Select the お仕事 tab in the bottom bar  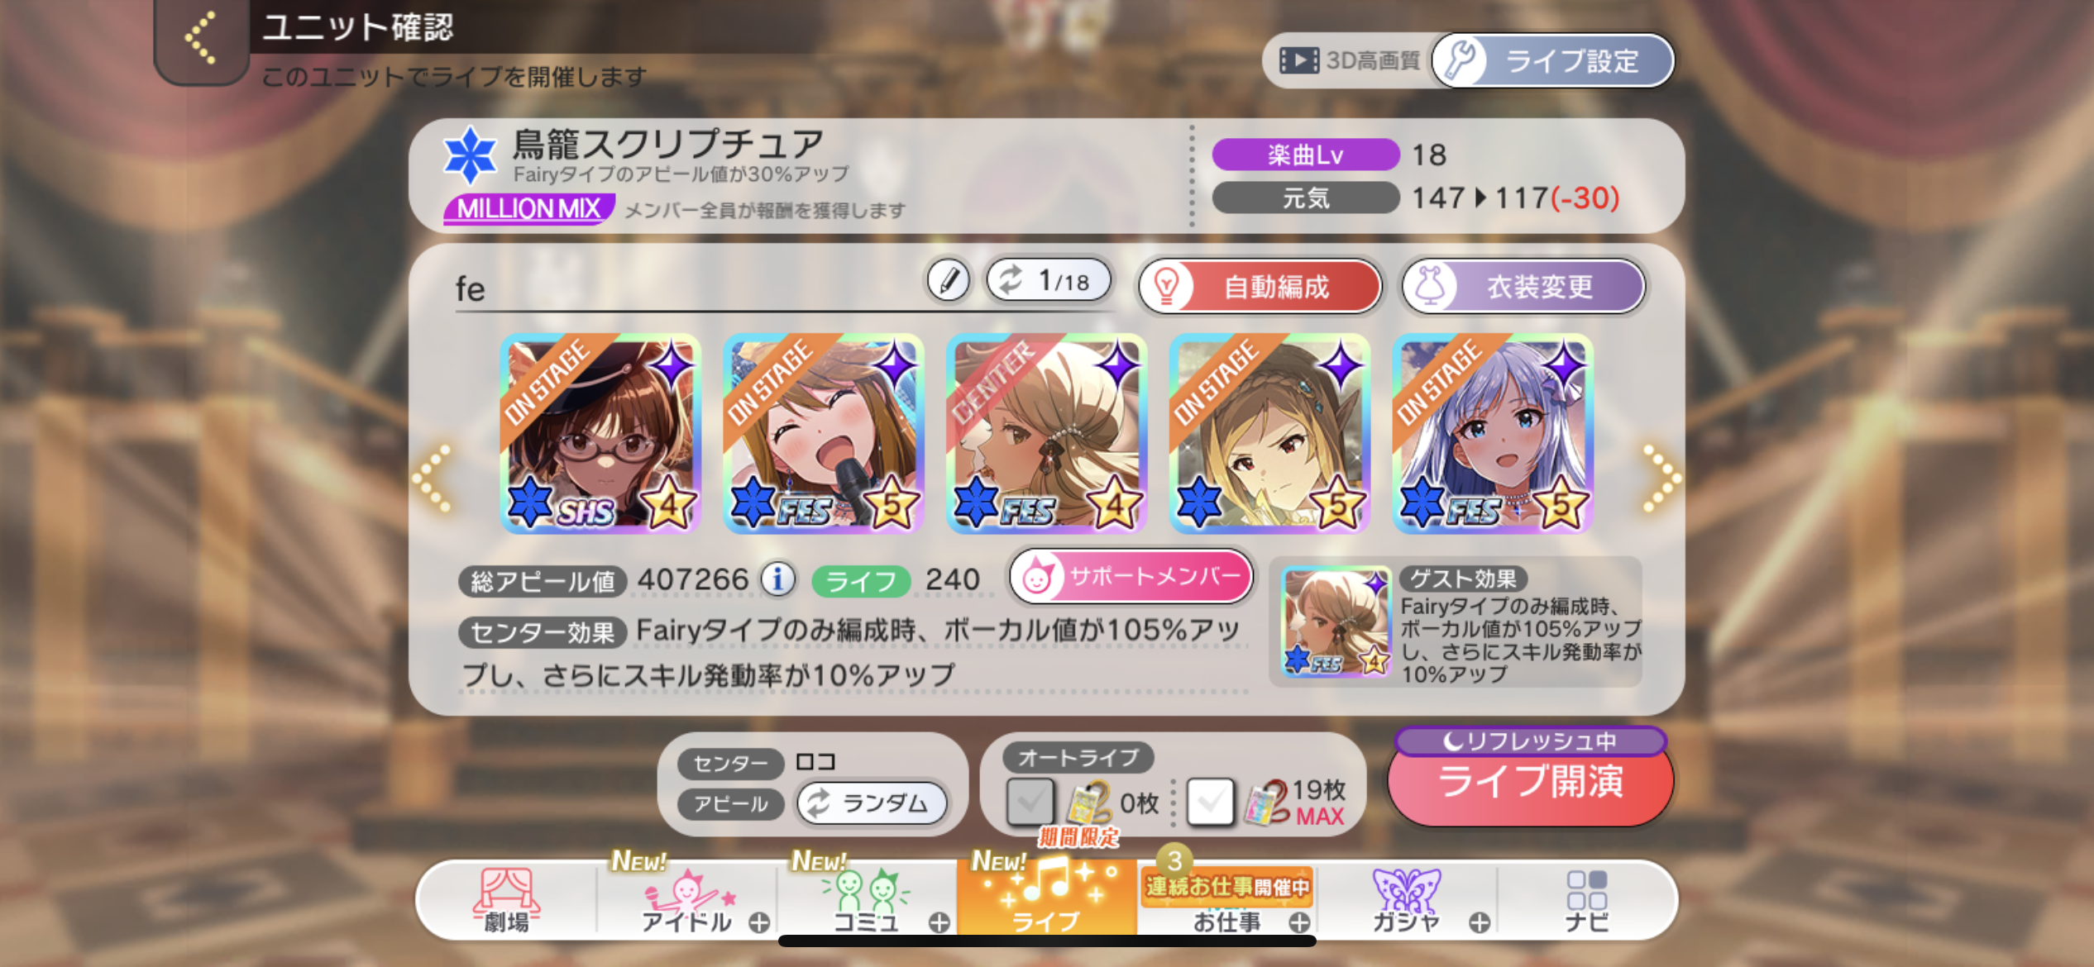tap(1227, 900)
